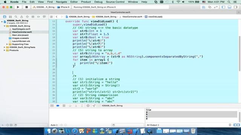Run the project with the Play button

click(18, 7)
